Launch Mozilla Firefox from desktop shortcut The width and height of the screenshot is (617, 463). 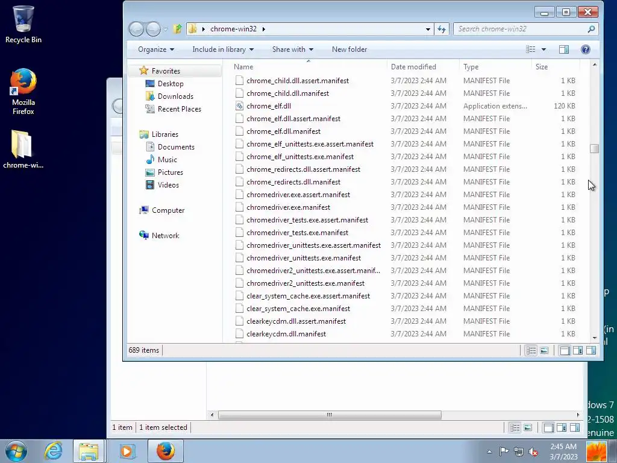point(23,92)
